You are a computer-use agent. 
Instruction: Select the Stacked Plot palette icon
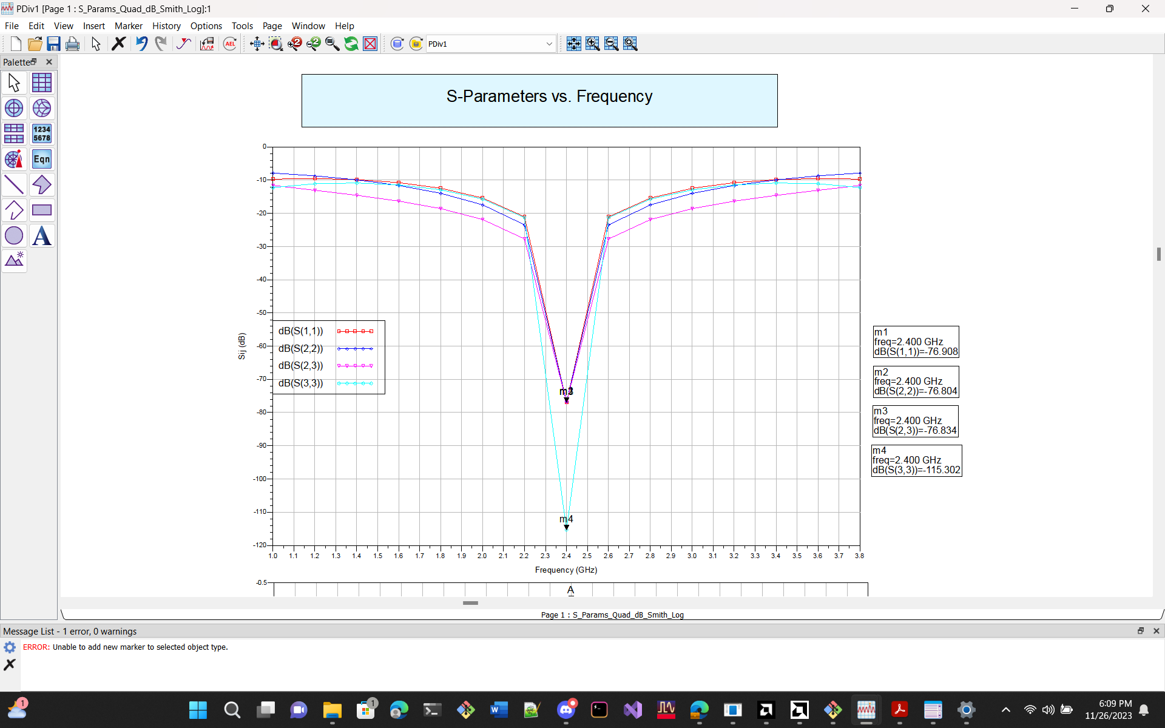13,133
